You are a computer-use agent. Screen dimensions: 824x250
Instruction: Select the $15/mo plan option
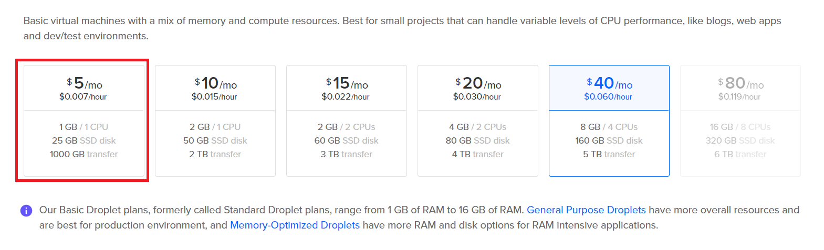click(347, 121)
